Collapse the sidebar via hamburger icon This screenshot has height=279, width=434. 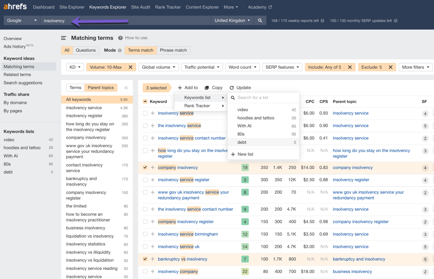coord(64,38)
